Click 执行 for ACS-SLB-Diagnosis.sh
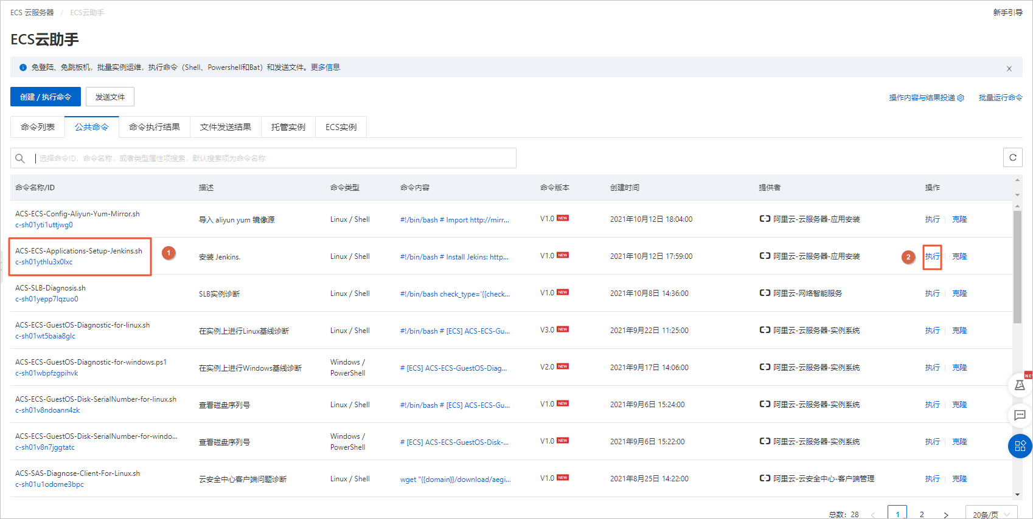The width and height of the screenshot is (1033, 519). (933, 294)
